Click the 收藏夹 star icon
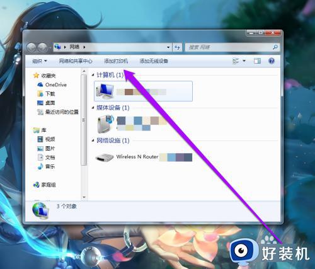The height and width of the screenshot is (269, 315). 37,75
